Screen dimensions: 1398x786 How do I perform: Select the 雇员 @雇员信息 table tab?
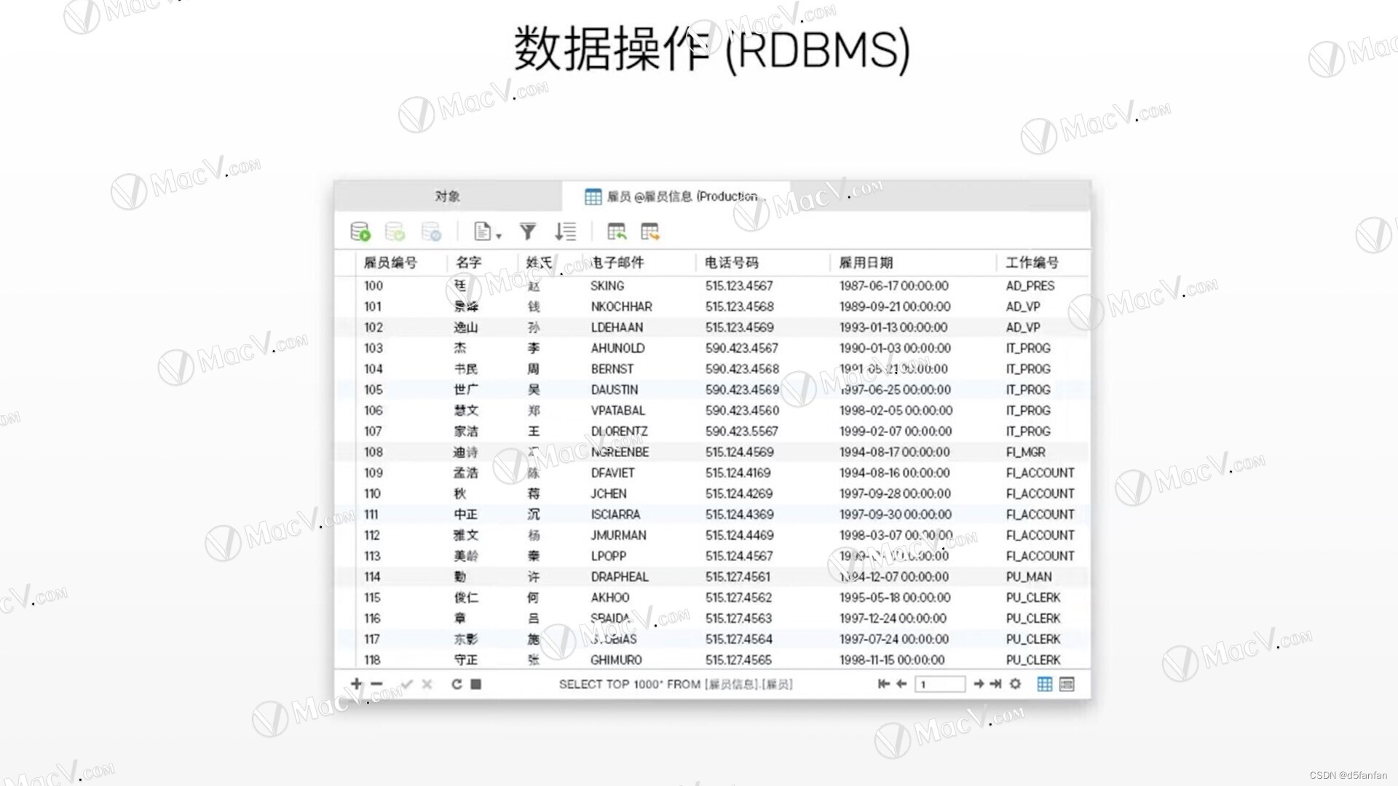point(674,196)
